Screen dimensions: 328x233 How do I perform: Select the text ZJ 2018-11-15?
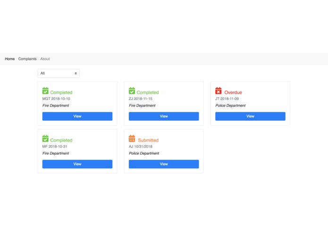[x=141, y=99]
